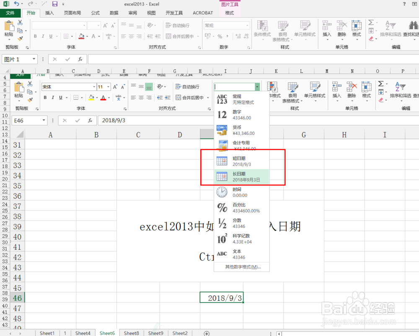Open the 文件 backstage tab

[x=10, y=13]
